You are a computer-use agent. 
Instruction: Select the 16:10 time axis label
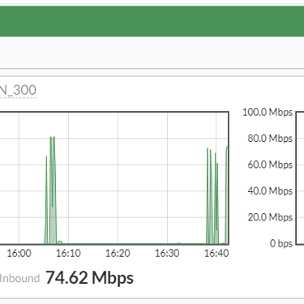[x=68, y=254]
